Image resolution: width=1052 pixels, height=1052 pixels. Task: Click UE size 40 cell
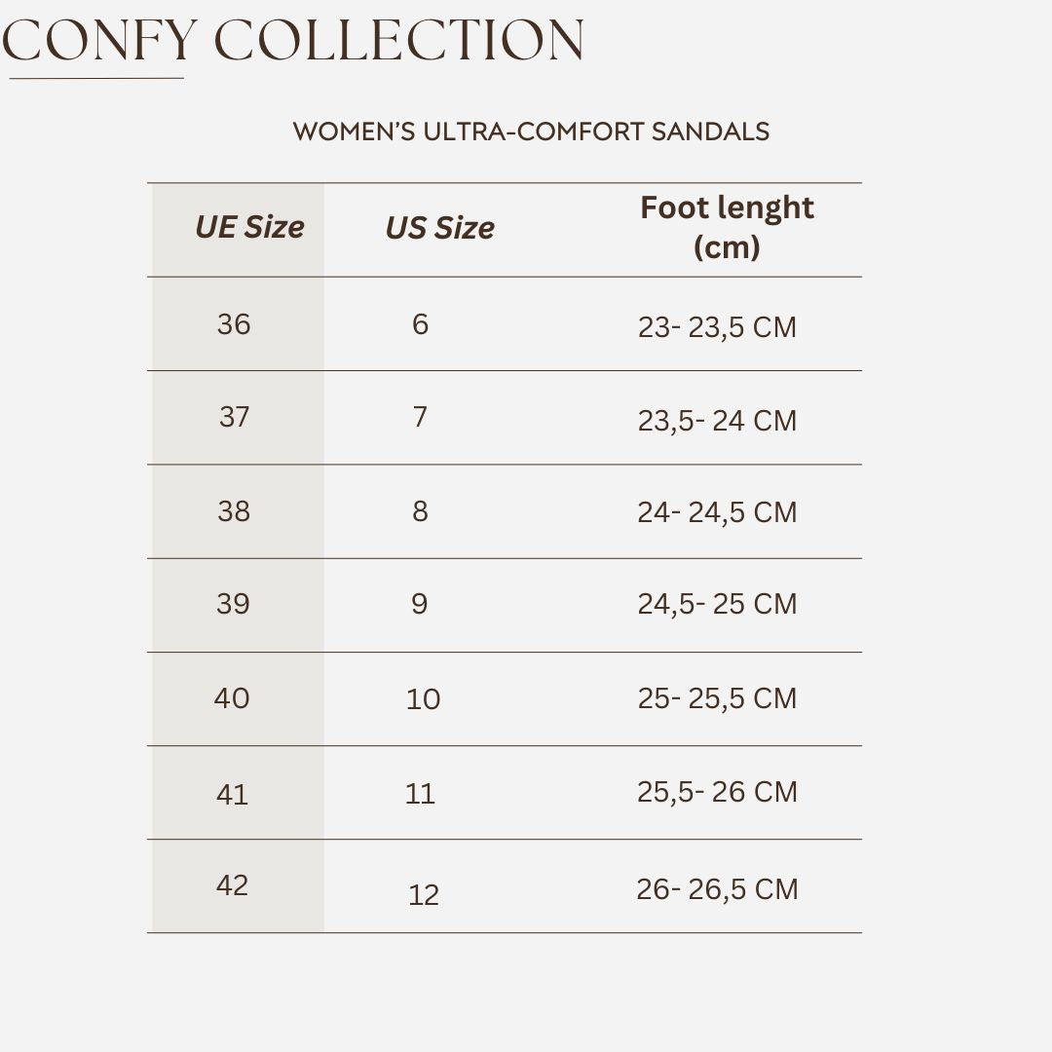pos(232,698)
